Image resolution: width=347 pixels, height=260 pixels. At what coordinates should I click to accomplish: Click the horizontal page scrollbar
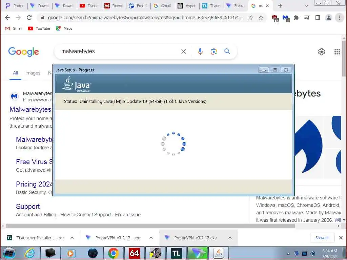pyautogui.click(x=150, y=226)
